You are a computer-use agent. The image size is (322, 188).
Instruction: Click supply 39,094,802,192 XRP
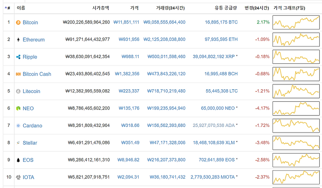click(214, 57)
